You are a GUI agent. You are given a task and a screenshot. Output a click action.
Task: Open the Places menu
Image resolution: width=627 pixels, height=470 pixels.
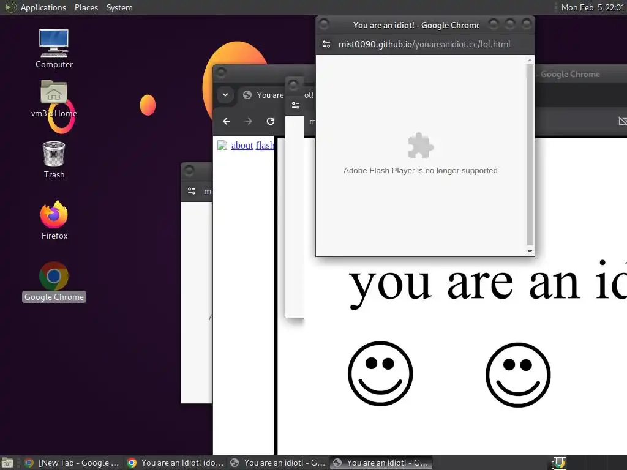tap(86, 7)
